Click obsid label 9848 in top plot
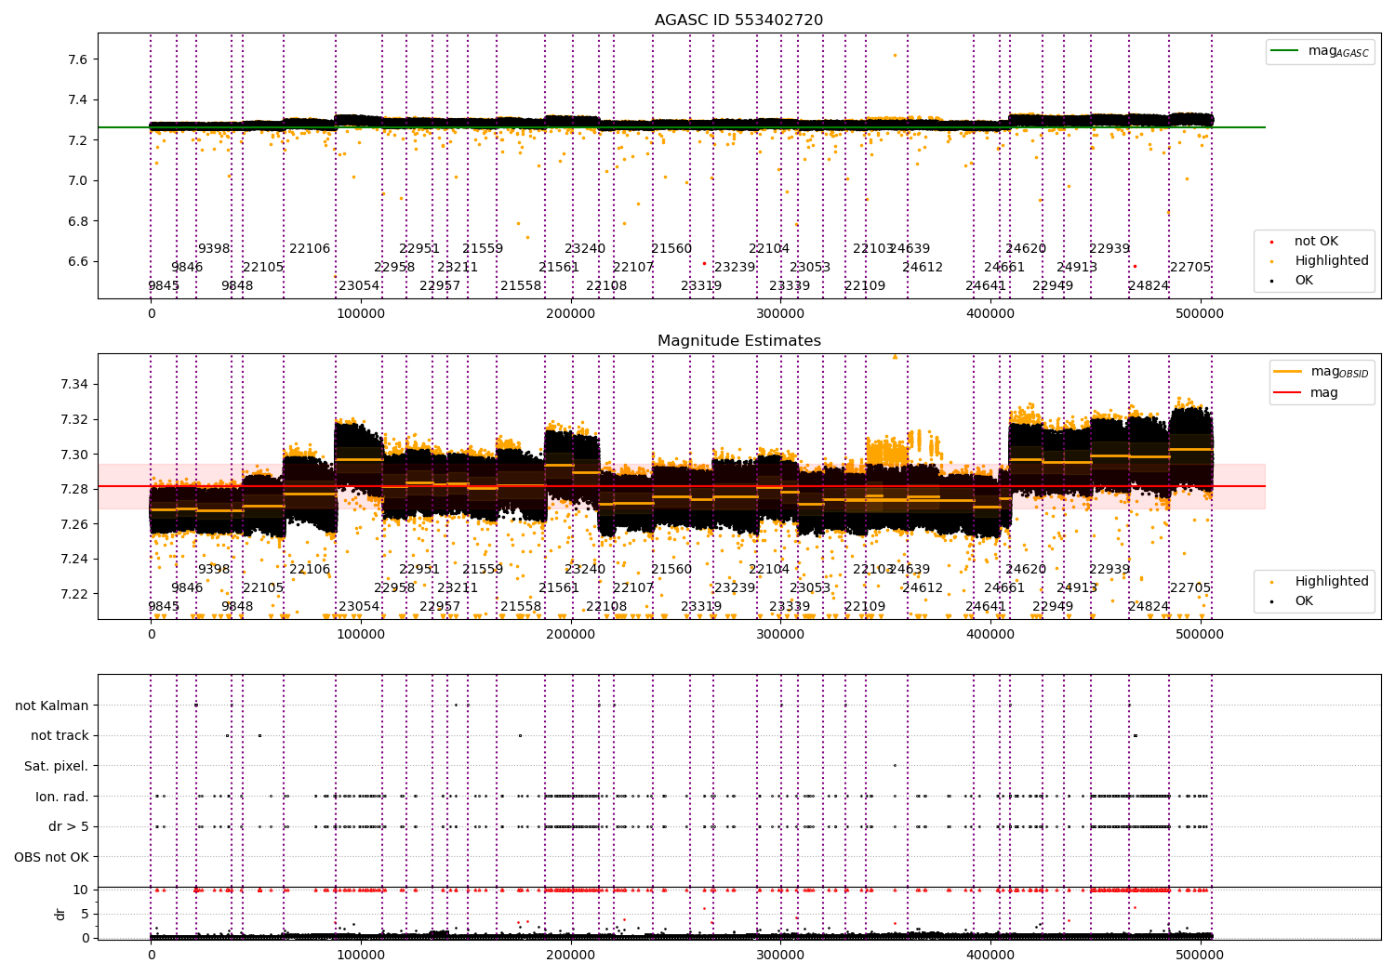This screenshot has height=976, width=1395. click(x=237, y=286)
